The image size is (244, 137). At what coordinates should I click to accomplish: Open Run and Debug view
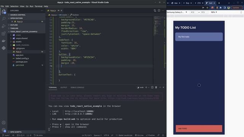pos(3,26)
